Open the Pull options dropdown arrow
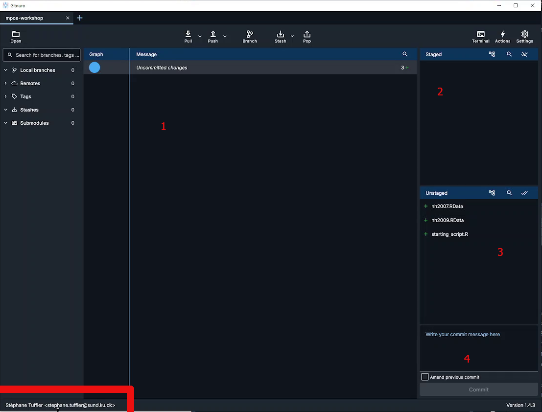The height and width of the screenshot is (412, 542). point(200,36)
